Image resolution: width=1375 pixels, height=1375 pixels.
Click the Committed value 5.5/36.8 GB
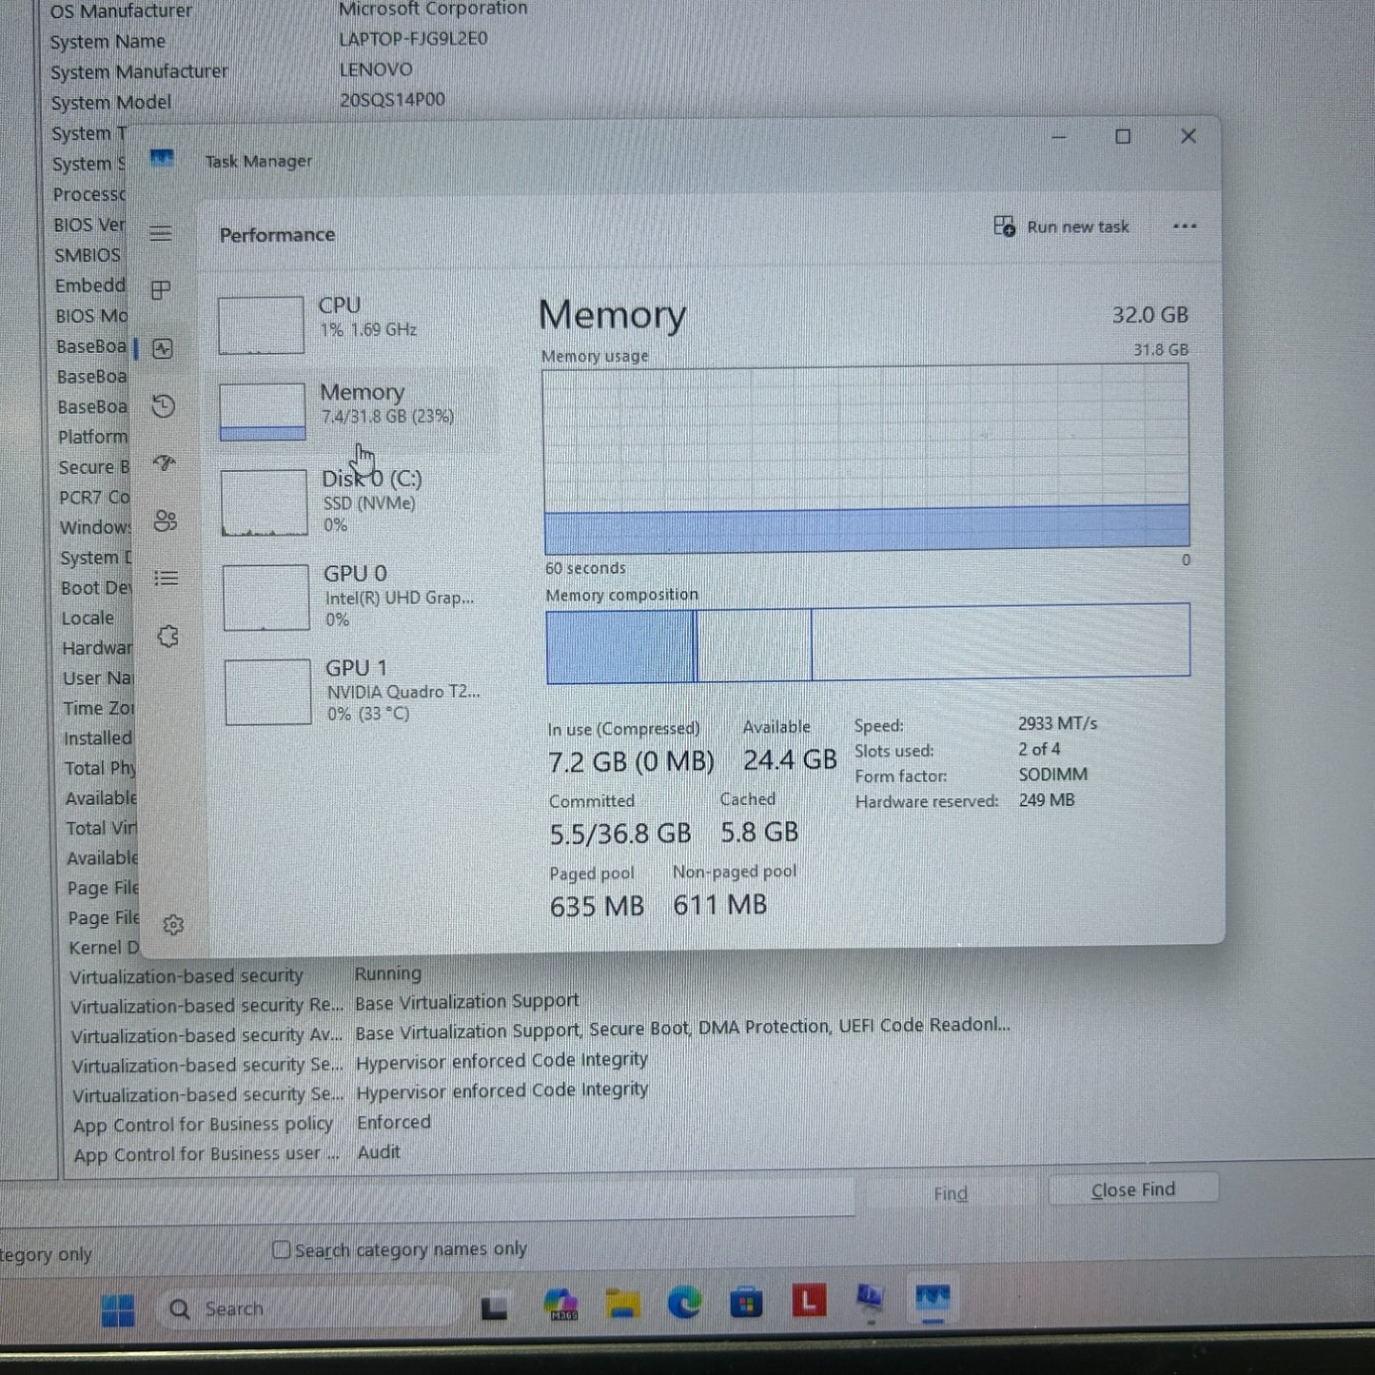[620, 835]
